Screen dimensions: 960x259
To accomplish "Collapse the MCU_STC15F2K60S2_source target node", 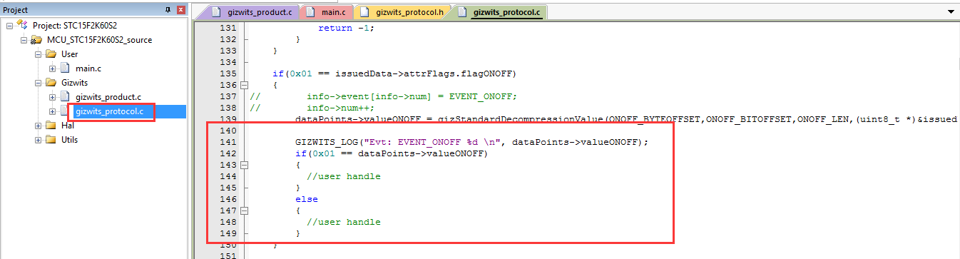I will click(24, 39).
